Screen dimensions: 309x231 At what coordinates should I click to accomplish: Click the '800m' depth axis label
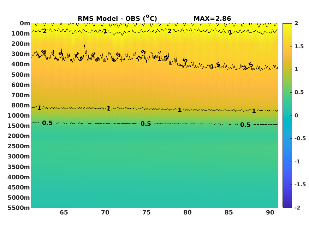pos(21,105)
